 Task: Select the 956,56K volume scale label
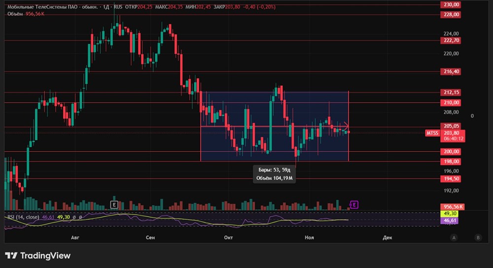coord(453,207)
